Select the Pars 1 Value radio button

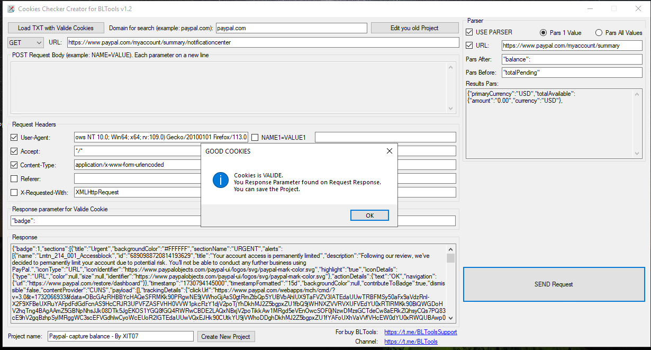click(544, 32)
